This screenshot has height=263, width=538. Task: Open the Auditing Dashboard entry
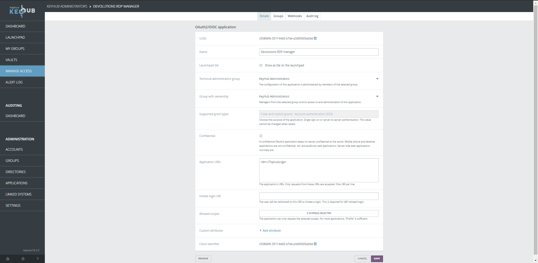coord(22,116)
